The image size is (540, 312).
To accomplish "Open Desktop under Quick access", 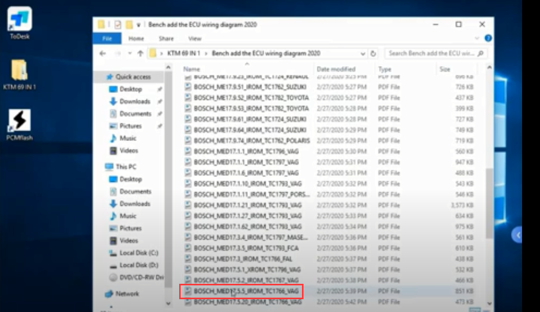I will click(130, 89).
